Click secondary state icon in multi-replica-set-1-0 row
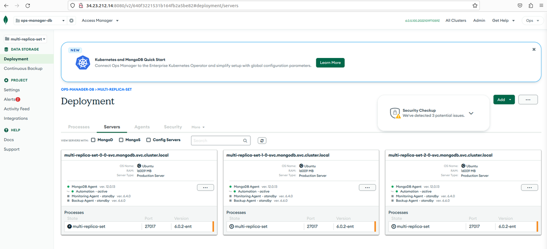The width and height of the screenshot is (547, 249). [x=232, y=226]
